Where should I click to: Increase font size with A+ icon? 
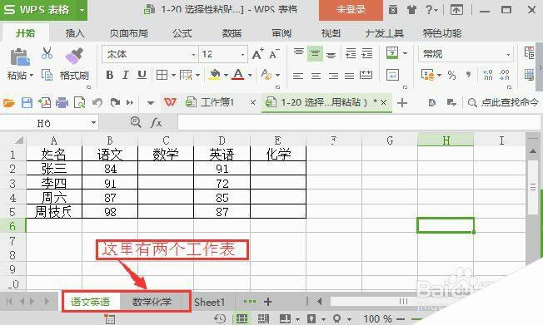(x=257, y=54)
